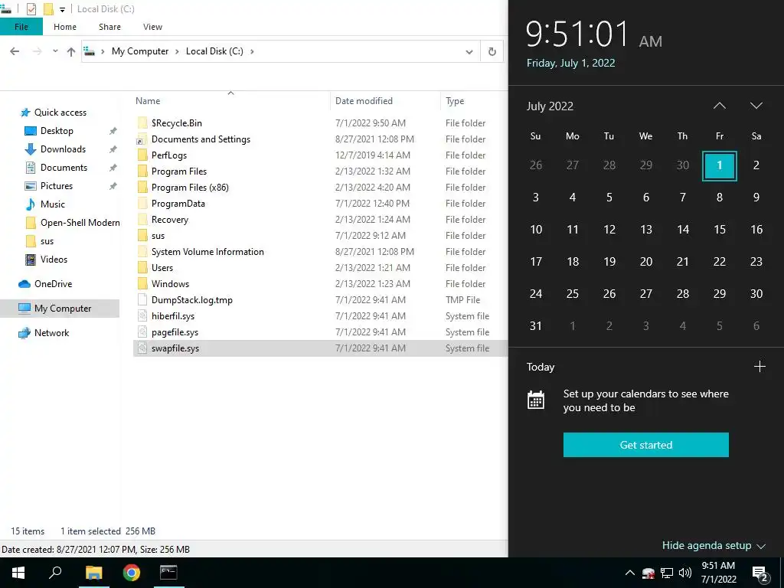The height and width of the screenshot is (588, 784).
Task: Refresh the Local Disk (C:) folder view
Action: click(492, 51)
